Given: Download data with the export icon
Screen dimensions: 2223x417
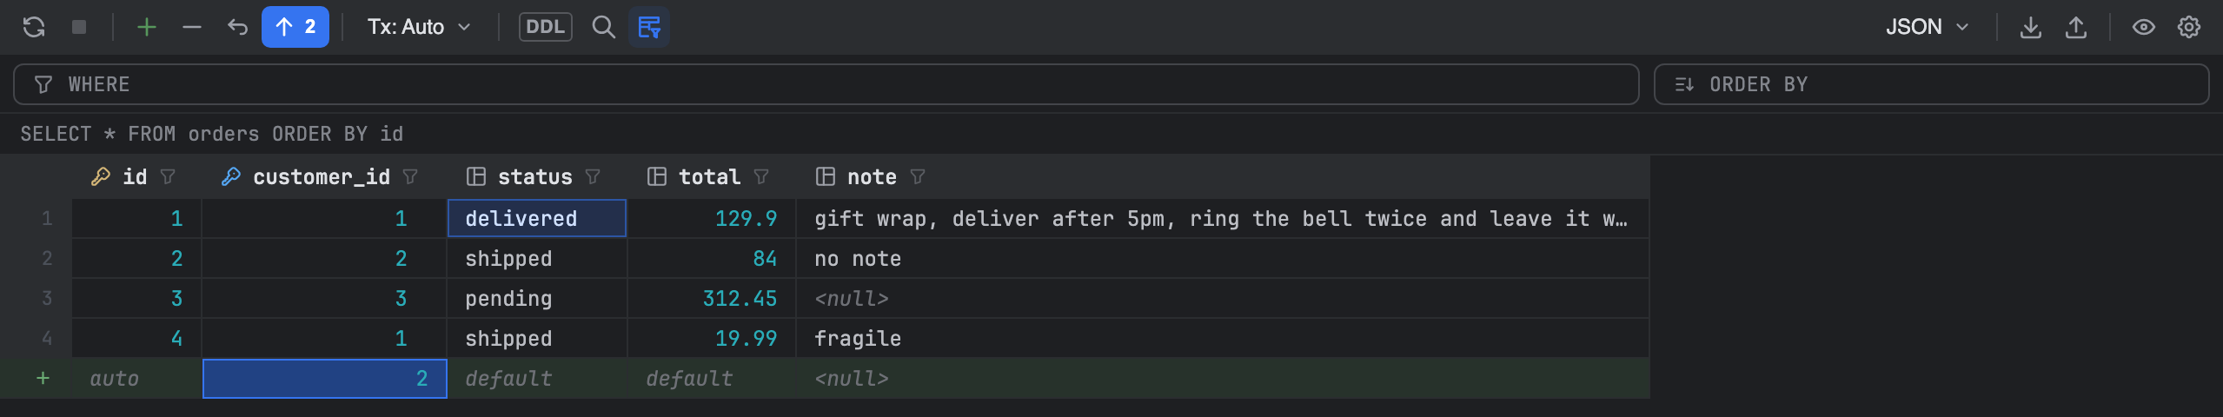Looking at the screenshot, I should pyautogui.click(x=2031, y=27).
